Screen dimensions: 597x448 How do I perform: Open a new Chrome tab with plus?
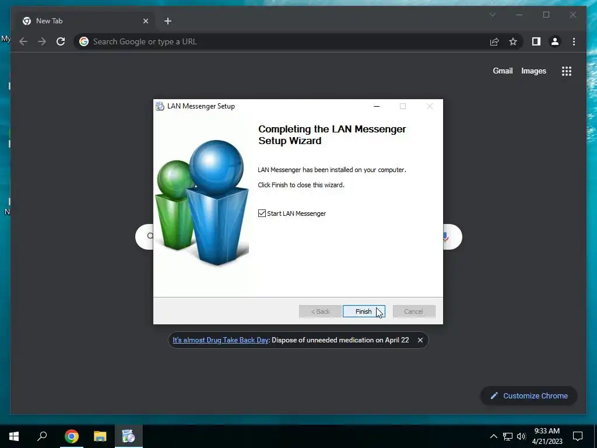click(x=168, y=21)
